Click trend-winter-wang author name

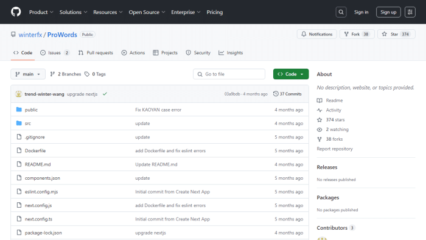(x=44, y=94)
